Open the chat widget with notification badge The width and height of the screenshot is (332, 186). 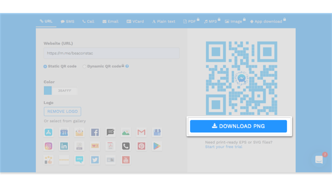(x=319, y=160)
